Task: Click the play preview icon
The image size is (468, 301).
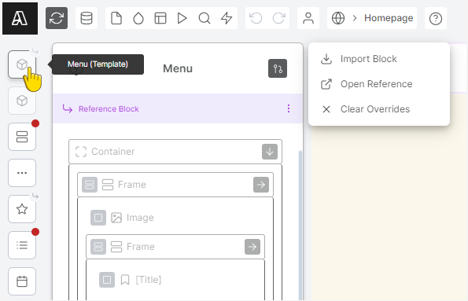Action: tap(182, 18)
